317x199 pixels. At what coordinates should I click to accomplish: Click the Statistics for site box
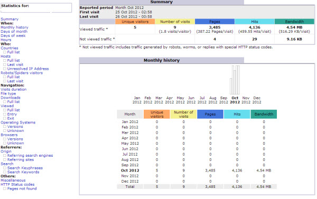(x=36, y=8)
